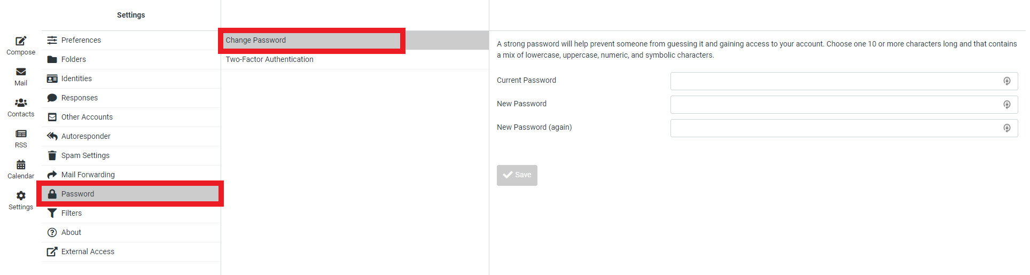1030x275 pixels.
Task: Go to Mail Forwarding settings
Action: tap(131, 175)
